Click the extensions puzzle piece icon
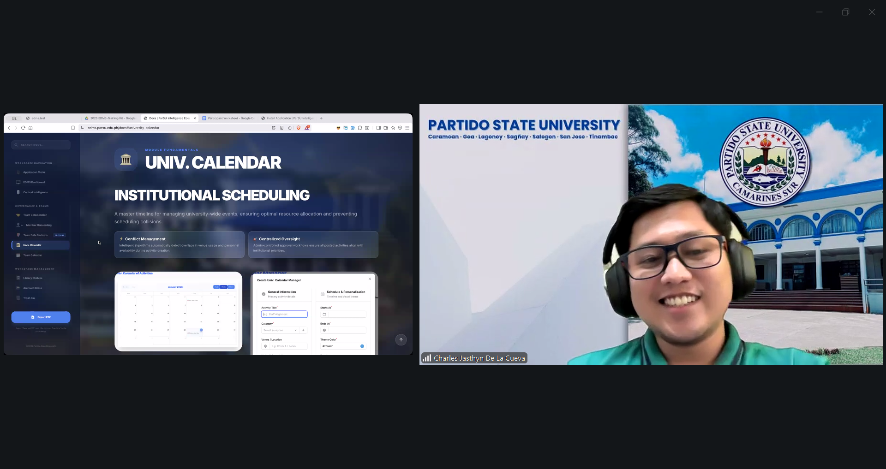 click(360, 128)
